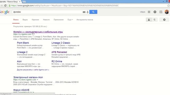Open Электронный магазин Aion result

(28, 77)
